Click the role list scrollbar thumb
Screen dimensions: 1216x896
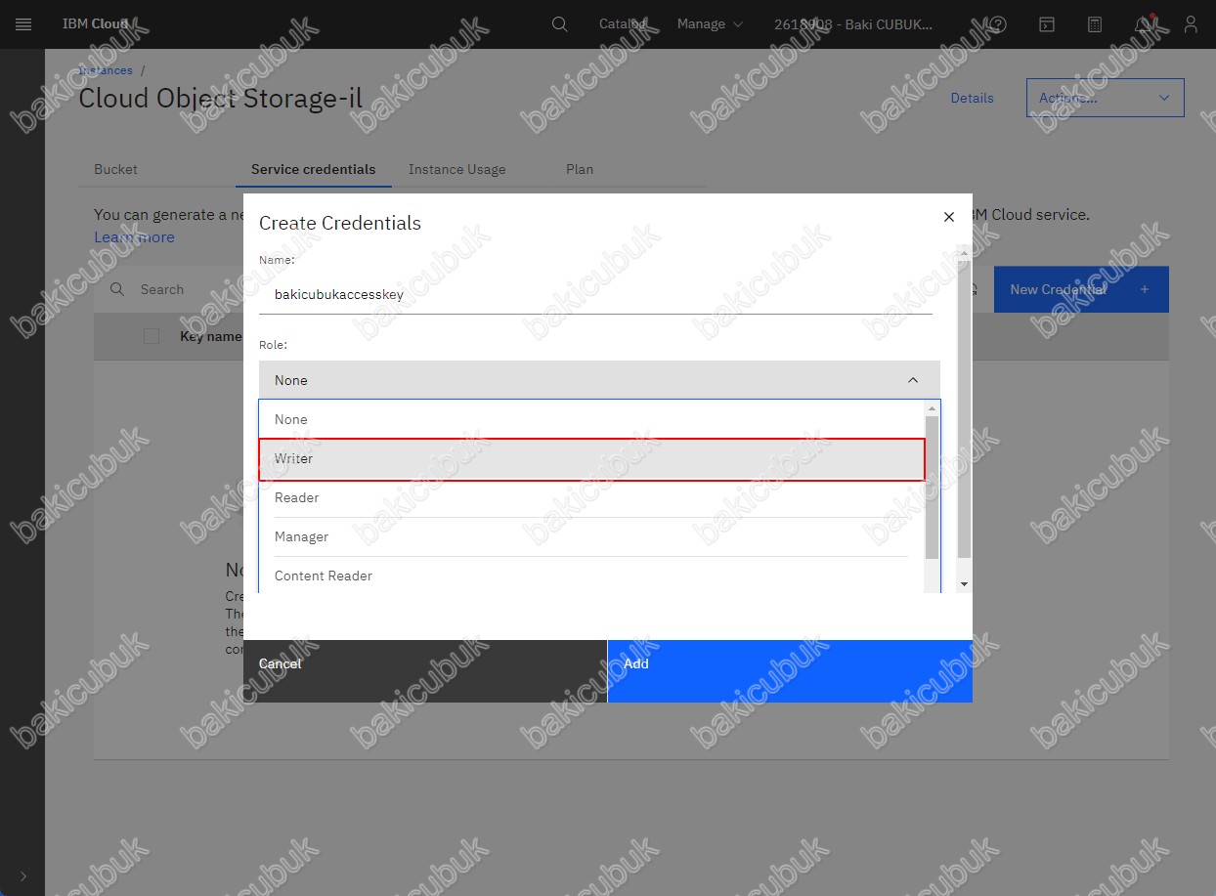[933, 487]
